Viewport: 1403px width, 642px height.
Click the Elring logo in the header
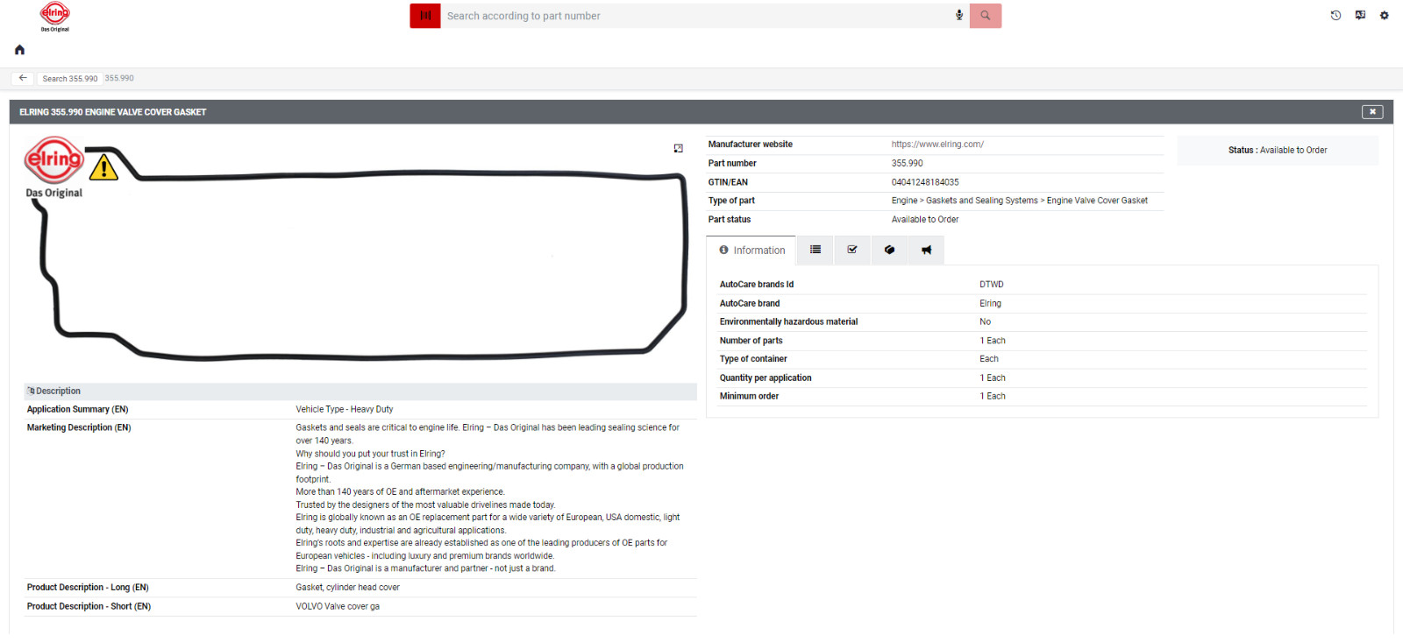coord(54,17)
